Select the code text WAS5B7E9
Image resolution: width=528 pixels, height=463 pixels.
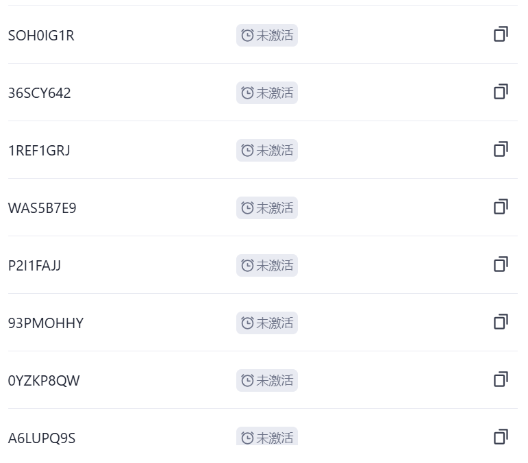point(42,208)
